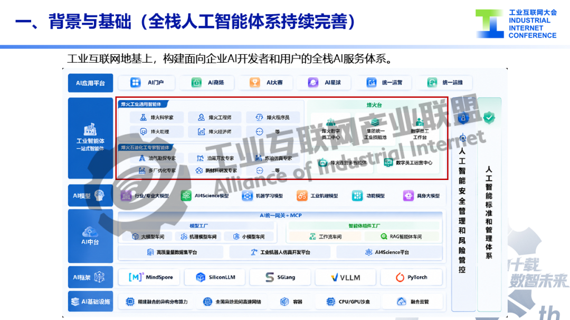Image resolution: width=570 pixels, height=320 pixels.
Task: Select the RAG智能体车间 item
Action: point(401,237)
